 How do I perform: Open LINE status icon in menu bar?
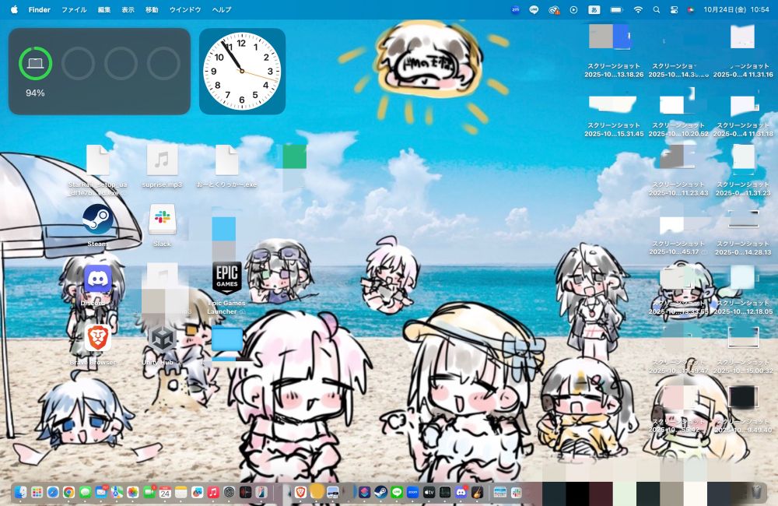534,9
